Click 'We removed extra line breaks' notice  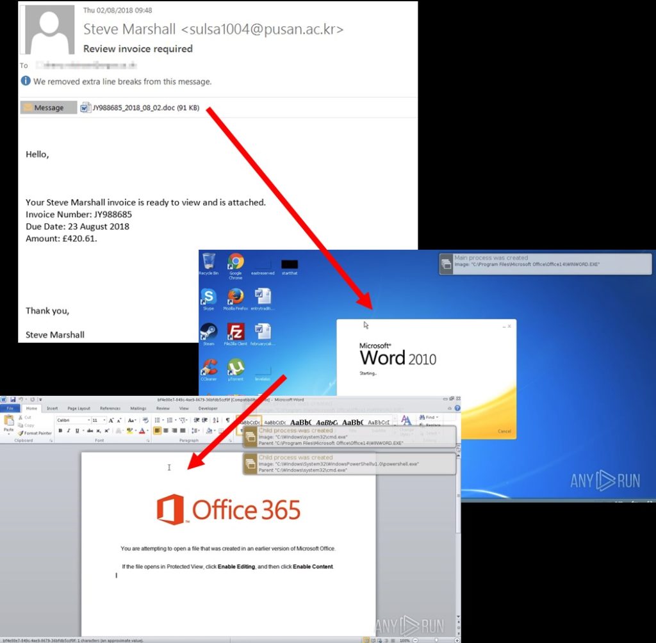(x=122, y=81)
